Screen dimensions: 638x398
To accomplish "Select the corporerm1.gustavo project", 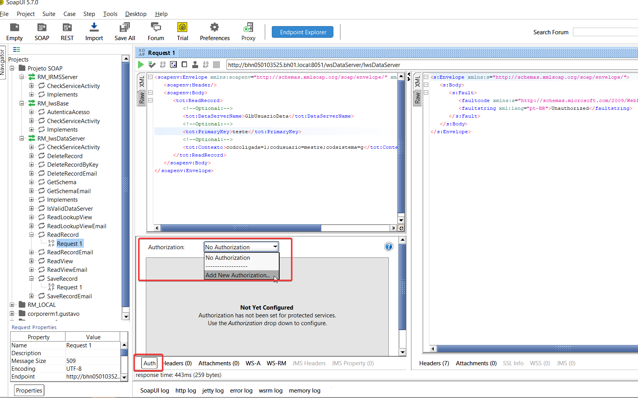I will (x=53, y=314).
